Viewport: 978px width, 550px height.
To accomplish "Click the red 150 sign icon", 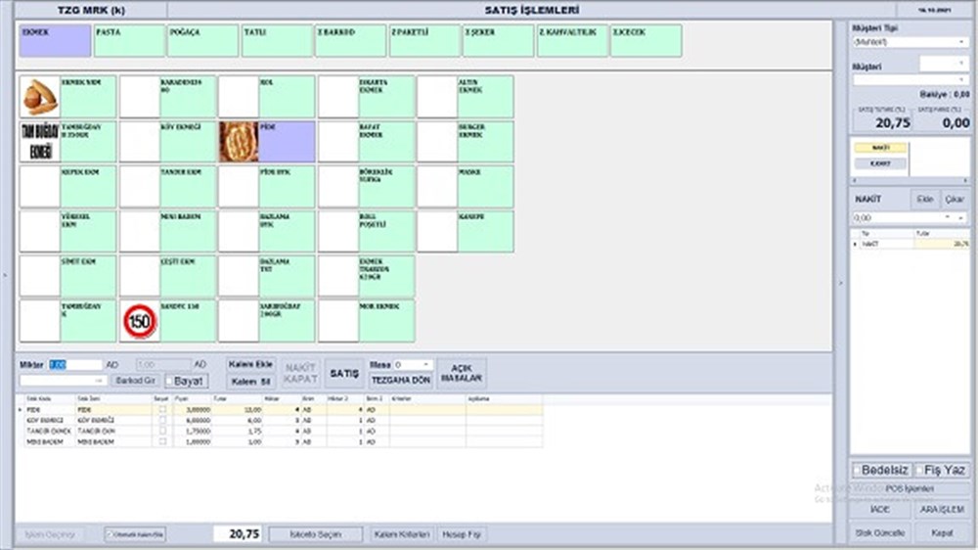I will click(x=139, y=321).
